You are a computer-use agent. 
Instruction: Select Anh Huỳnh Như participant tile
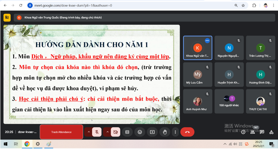click(x=198, y=101)
